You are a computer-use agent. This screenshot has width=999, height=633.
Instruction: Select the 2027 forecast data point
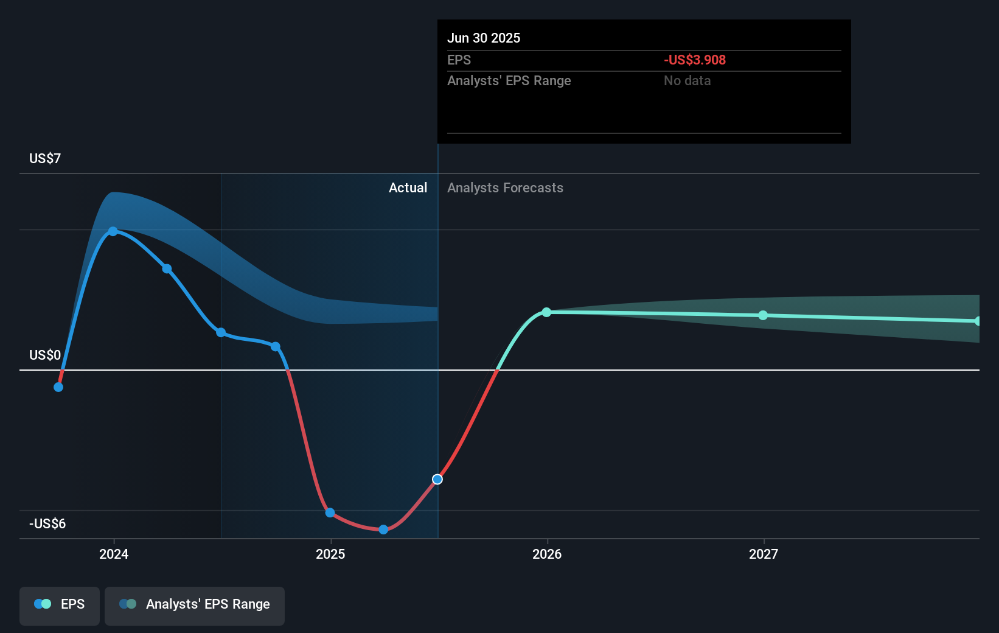point(763,315)
